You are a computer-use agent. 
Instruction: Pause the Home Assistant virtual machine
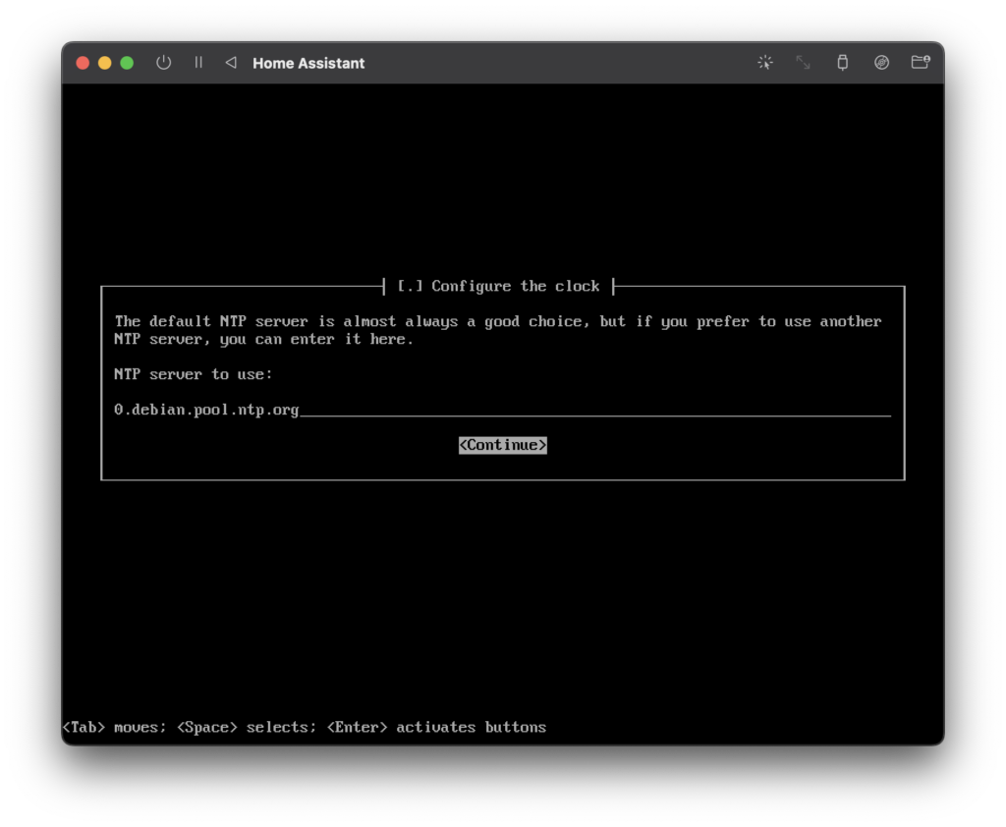(198, 63)
